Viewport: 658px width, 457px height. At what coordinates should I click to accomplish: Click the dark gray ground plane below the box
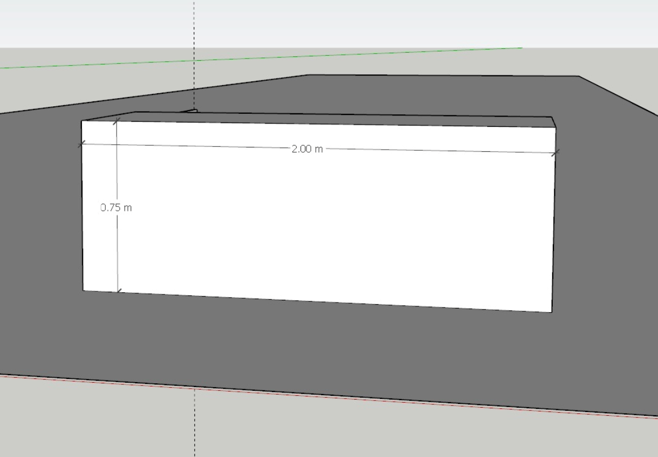[x=325, y=347]
